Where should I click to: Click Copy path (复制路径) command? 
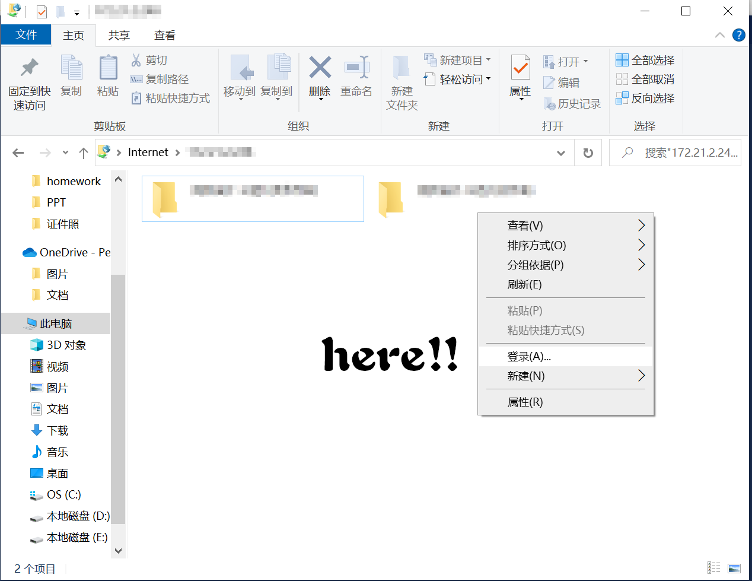coord(159,79)
